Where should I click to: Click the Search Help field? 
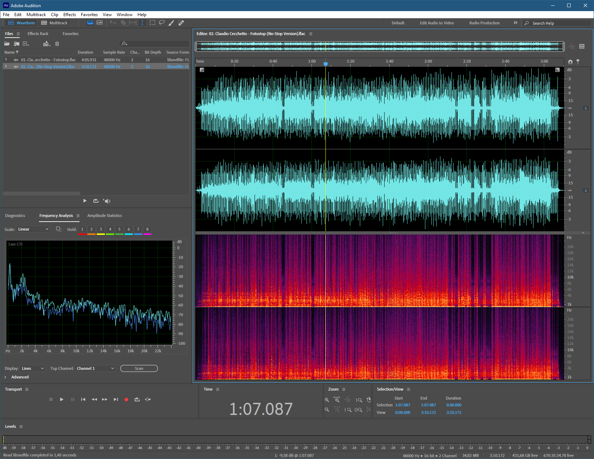pos(556,23)
